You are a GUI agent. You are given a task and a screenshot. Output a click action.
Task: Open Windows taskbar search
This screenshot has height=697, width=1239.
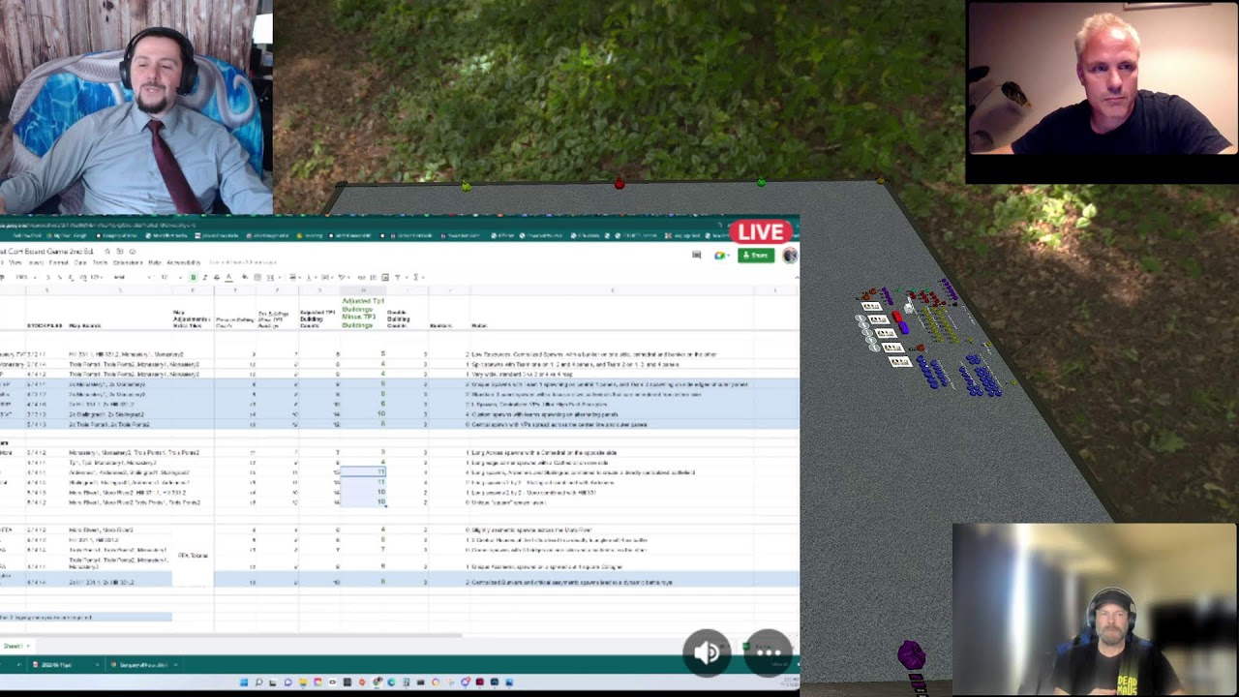click(258, 682)
